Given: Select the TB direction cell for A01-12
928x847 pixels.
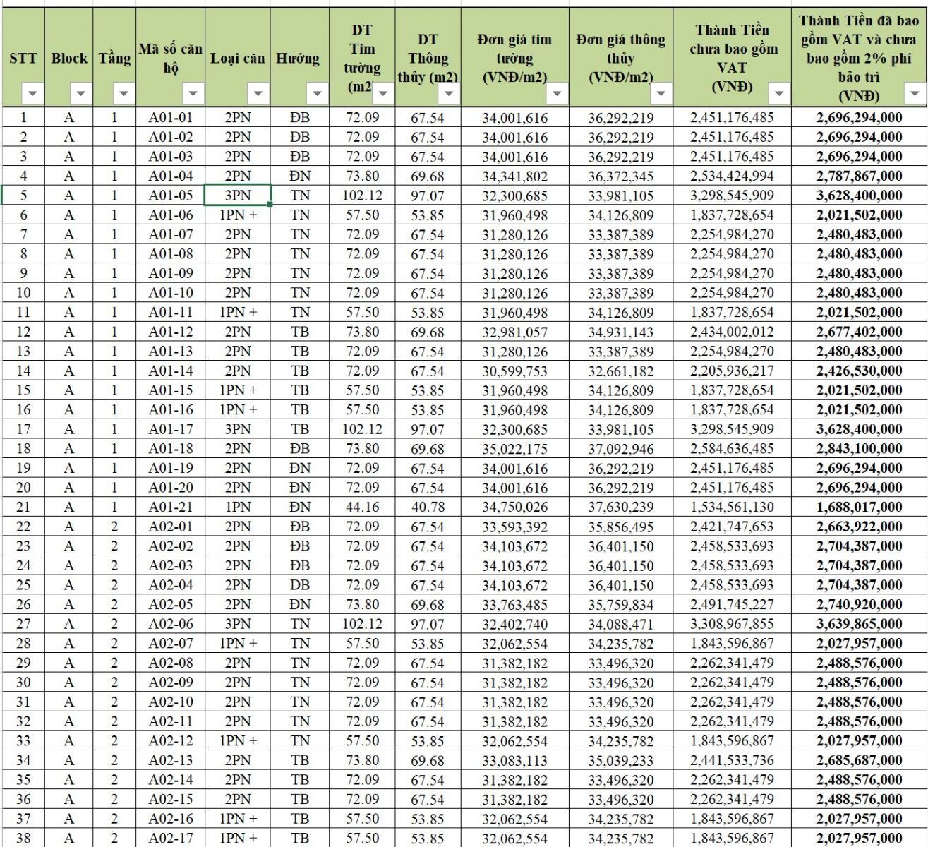Looking at the screenshot, I should point(299,332).
